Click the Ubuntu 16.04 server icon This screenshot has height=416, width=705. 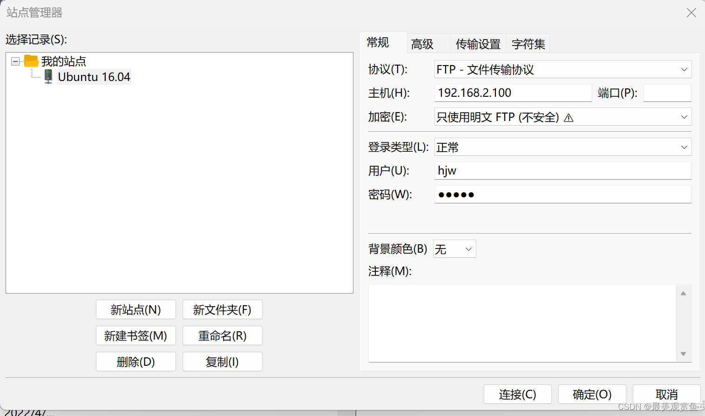pos(48,77)
